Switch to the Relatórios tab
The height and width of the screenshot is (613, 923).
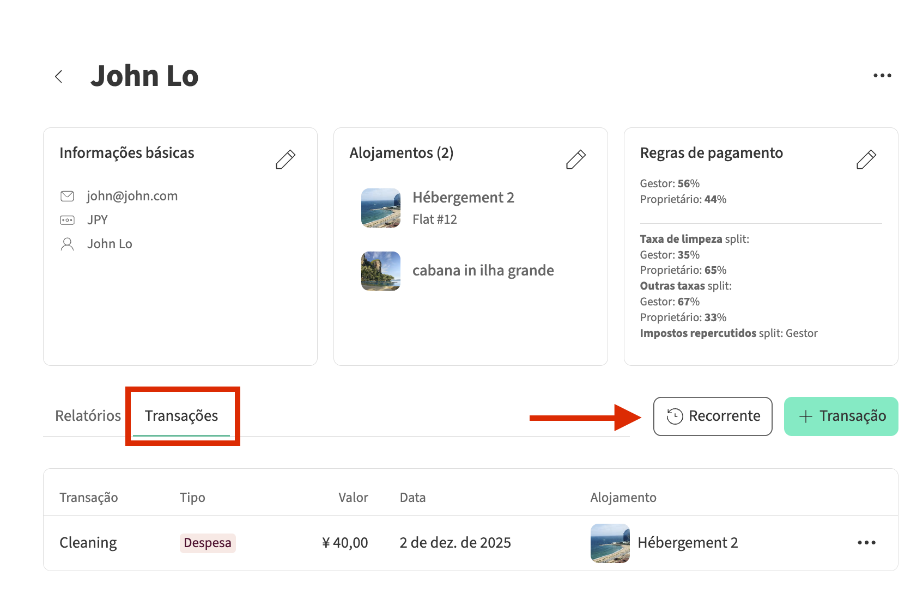pyautogui.click(x=88, y=416)
